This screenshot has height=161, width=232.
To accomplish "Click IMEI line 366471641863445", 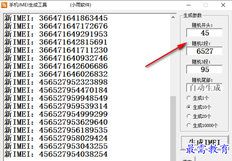I will pos(56,18).
